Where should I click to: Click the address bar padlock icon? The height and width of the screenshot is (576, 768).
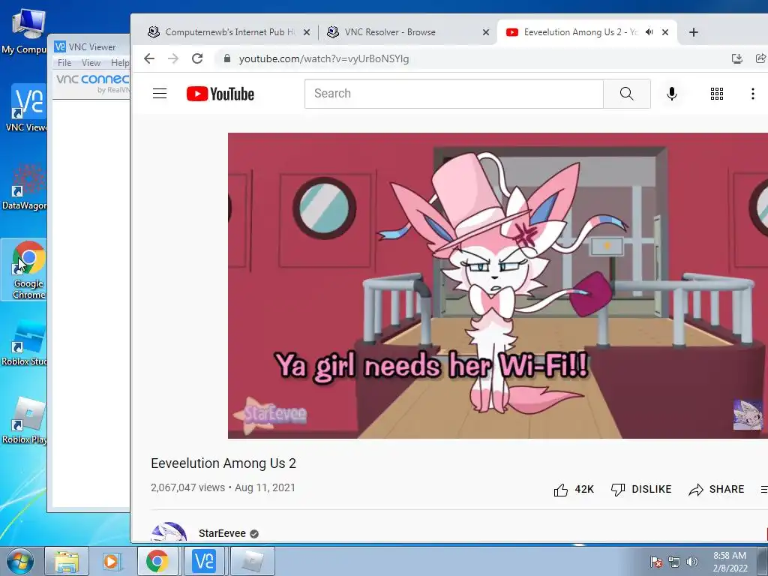click(226, 58)
